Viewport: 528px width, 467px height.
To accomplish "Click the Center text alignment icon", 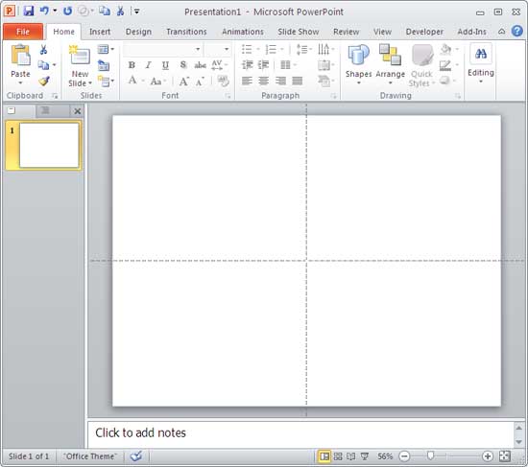I will point(263,81).
